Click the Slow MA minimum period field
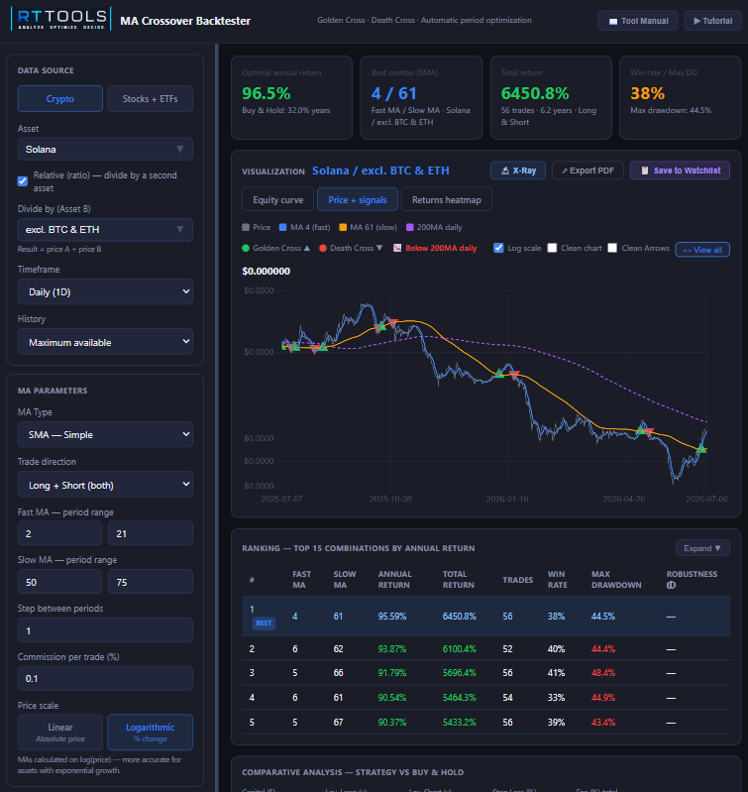Image resolution: width=748 pixels, height=792 pixels. [60, 582]
